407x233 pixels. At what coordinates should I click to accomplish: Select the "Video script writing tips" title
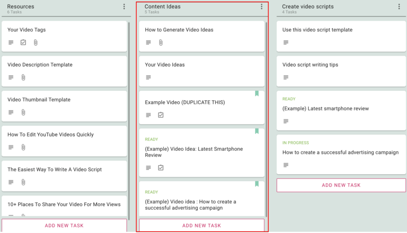point(310,65)
